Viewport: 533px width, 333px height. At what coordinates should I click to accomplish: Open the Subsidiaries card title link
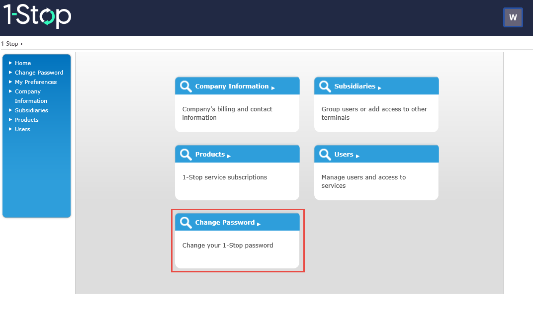(x=355, y=86)
